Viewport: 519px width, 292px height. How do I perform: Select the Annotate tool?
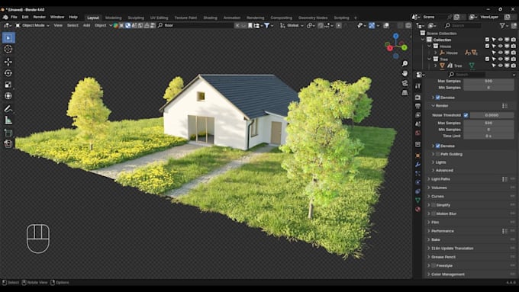pos(8,108)
